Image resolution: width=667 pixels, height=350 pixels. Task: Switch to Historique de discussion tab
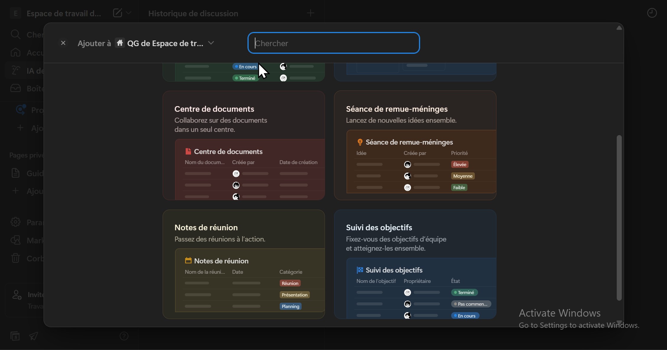pyautogui.click(x=193, y=13)
